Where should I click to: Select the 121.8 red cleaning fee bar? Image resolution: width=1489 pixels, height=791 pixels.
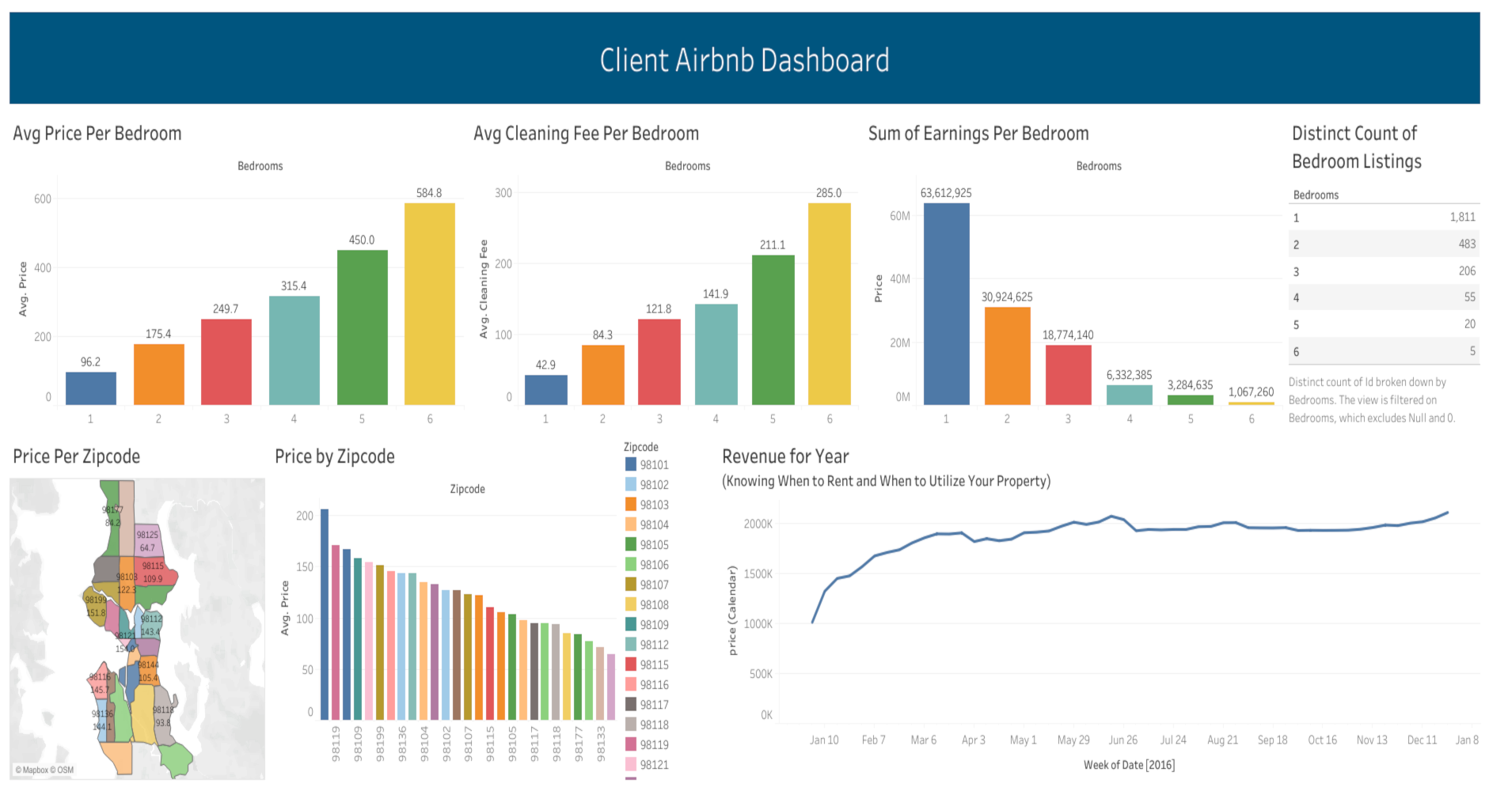click(x=659, y=362)
